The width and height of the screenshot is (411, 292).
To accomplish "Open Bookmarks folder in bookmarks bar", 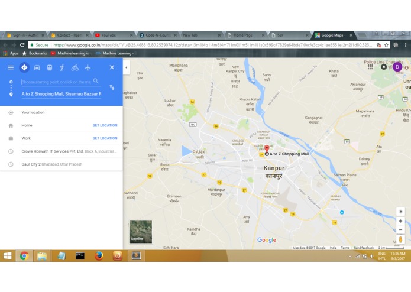I will pyautogui.click(x=34, y=53).
